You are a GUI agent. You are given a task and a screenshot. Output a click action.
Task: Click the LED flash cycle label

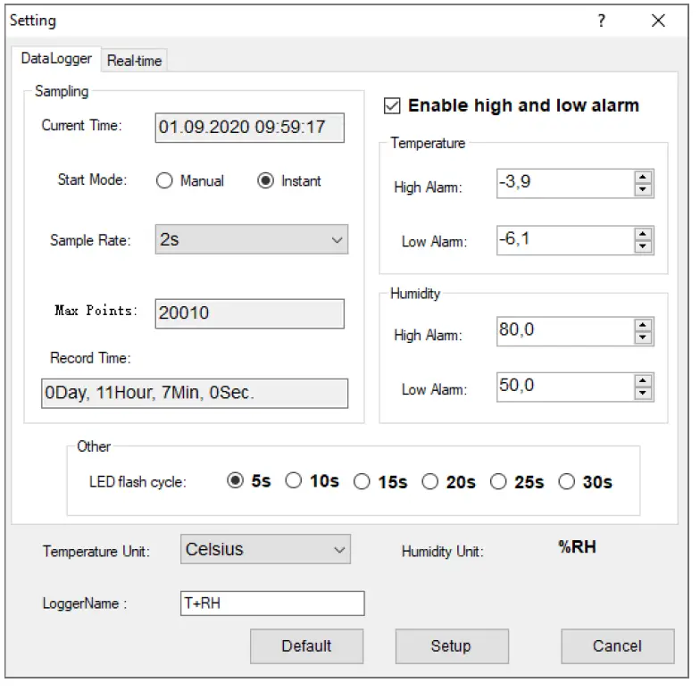[137, 482]
